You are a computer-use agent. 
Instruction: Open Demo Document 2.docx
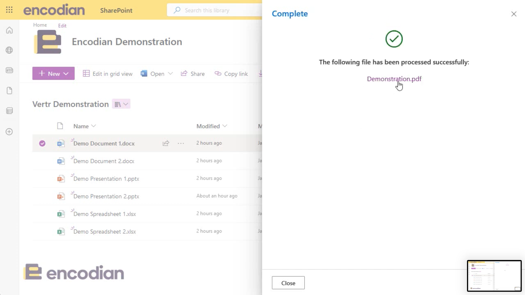pyautogui.click(x=104, y=161)
